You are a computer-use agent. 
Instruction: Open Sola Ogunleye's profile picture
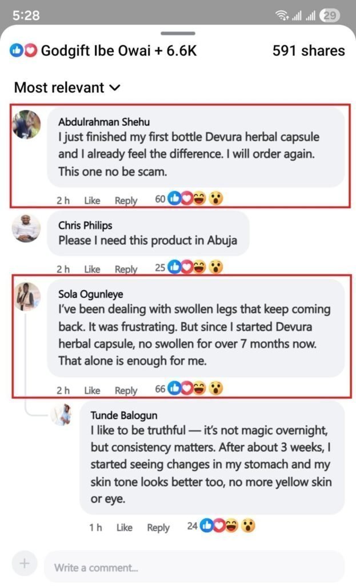click(27, 297)
